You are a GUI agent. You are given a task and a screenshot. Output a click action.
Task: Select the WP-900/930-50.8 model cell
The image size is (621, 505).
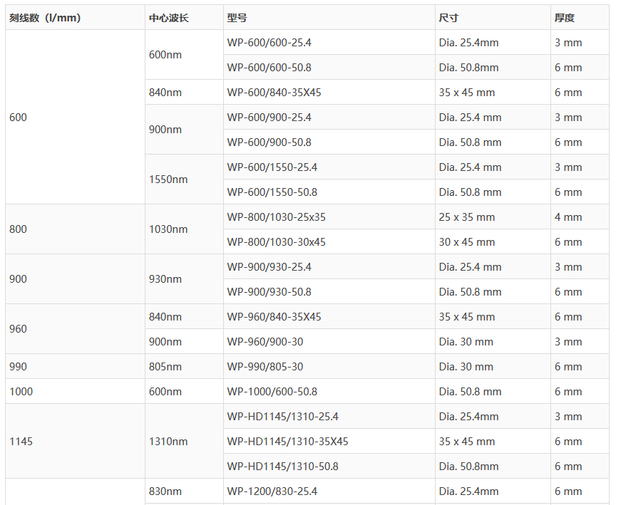(x=270, y=292)
